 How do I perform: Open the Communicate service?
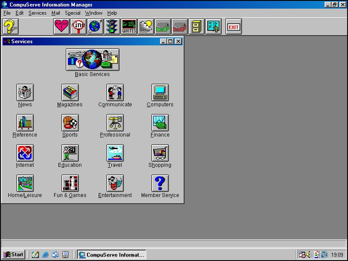tap(115, 92)
